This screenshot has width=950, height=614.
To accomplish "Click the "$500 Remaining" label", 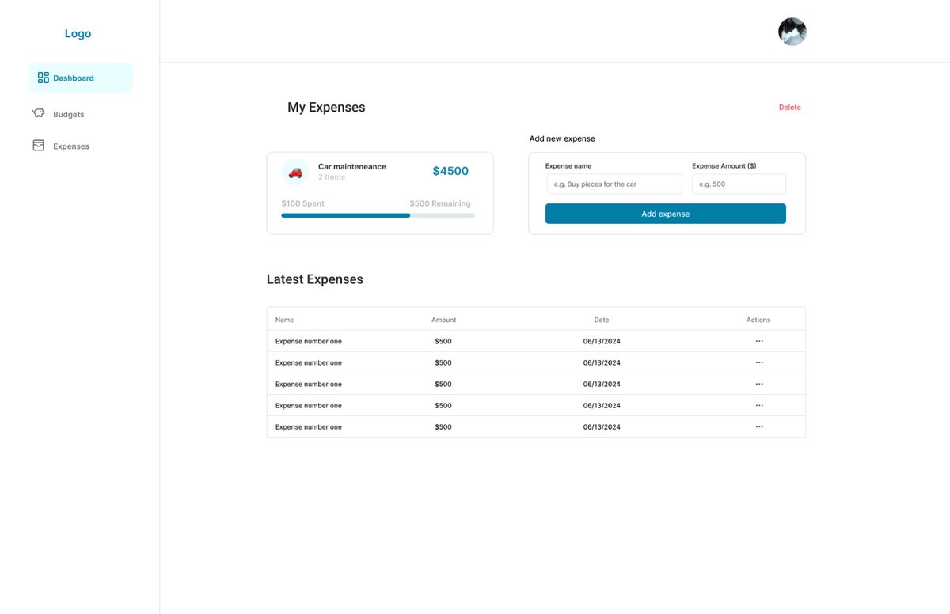I will click(440, 203).
